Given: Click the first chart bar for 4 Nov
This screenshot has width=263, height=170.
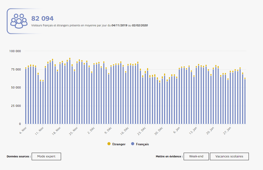Looking at the screenshot, I should tap(26, 96).
